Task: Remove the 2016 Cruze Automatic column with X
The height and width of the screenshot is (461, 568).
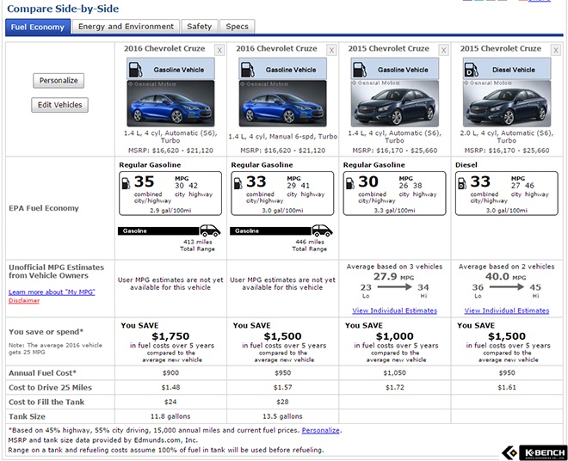Action: [x=219, y=51]
